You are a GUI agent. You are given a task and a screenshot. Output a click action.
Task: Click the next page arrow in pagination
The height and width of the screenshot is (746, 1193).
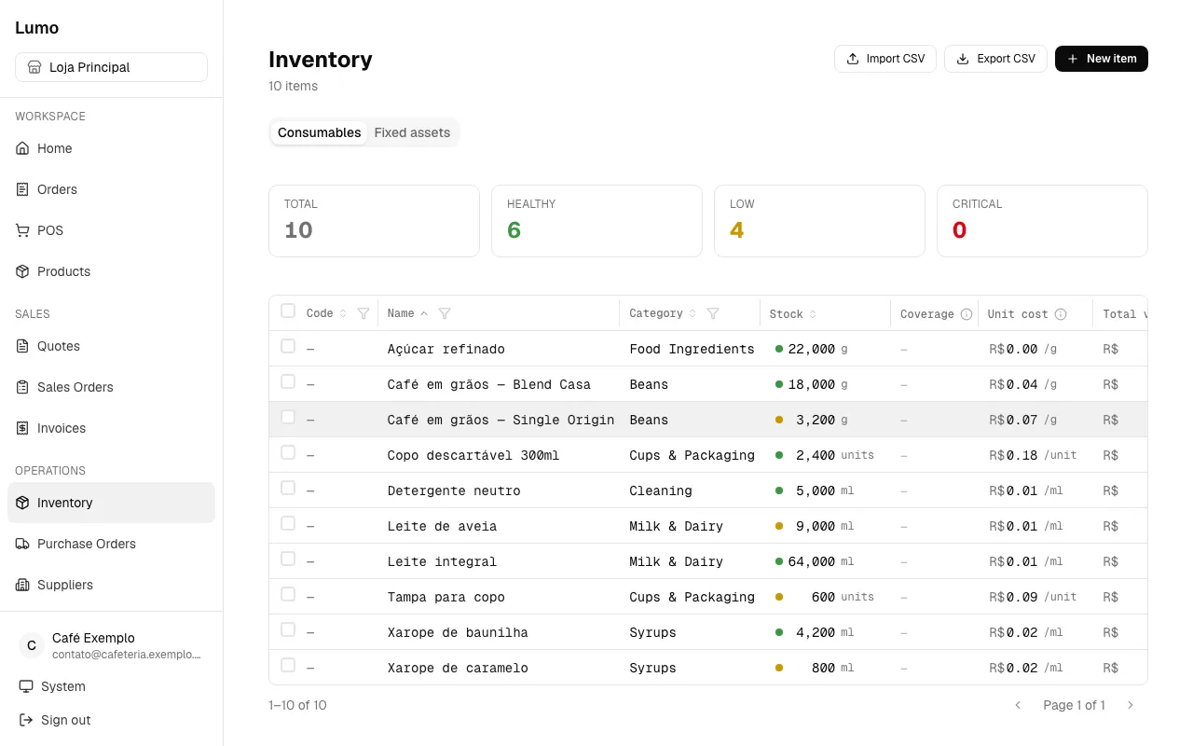coord(1131,705)
